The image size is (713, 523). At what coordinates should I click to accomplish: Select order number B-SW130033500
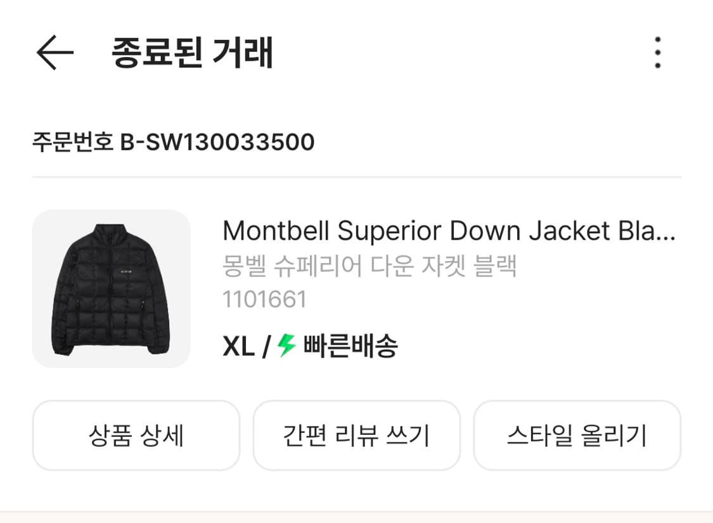click(x=174, y=142)
